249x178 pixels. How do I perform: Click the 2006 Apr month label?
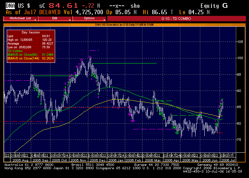click(172, 160)
